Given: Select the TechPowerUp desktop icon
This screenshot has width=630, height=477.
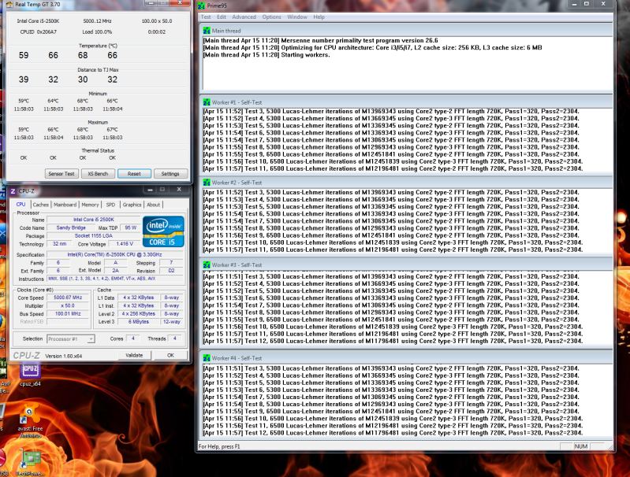Looking at the screenshot, I should (30, 464).
